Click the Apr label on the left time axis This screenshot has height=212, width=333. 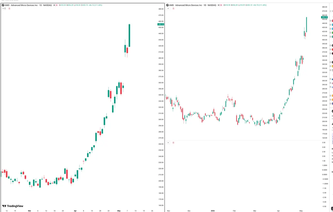(75, 211)
